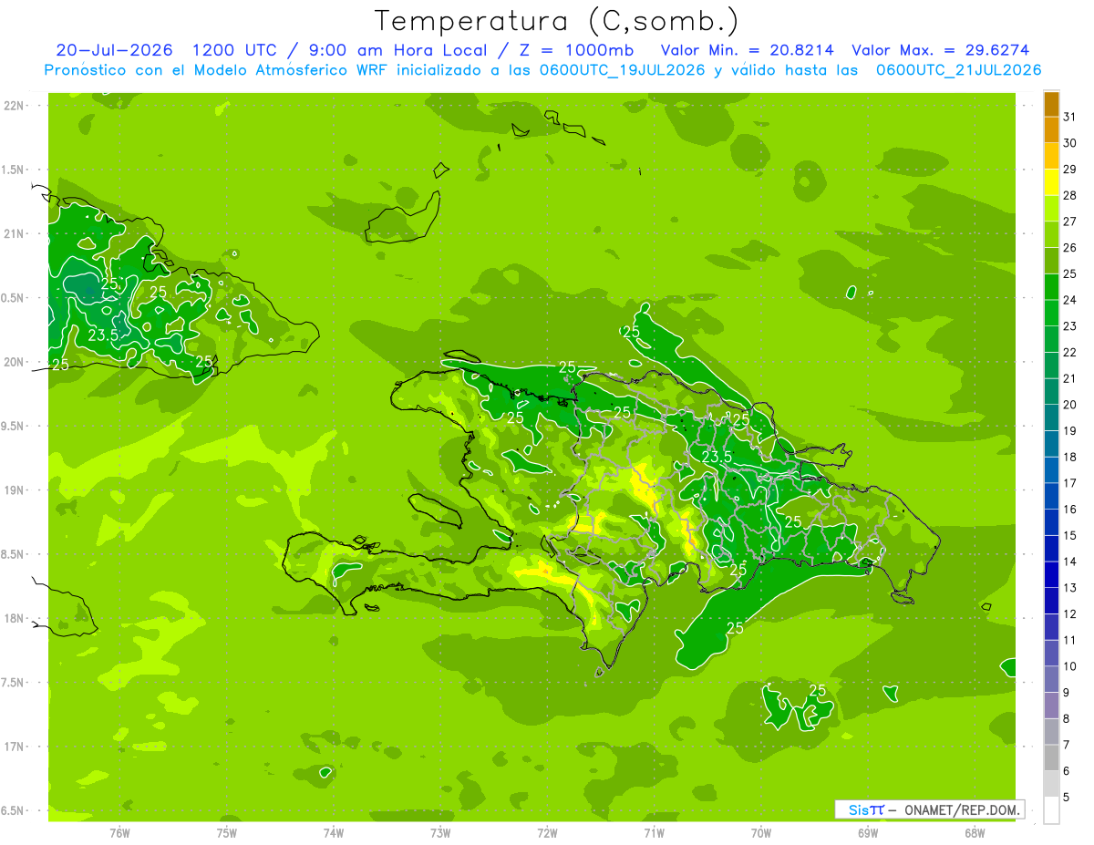Click the legend value 5
The image size is (1094, 845).
[x=1068, y=797]
